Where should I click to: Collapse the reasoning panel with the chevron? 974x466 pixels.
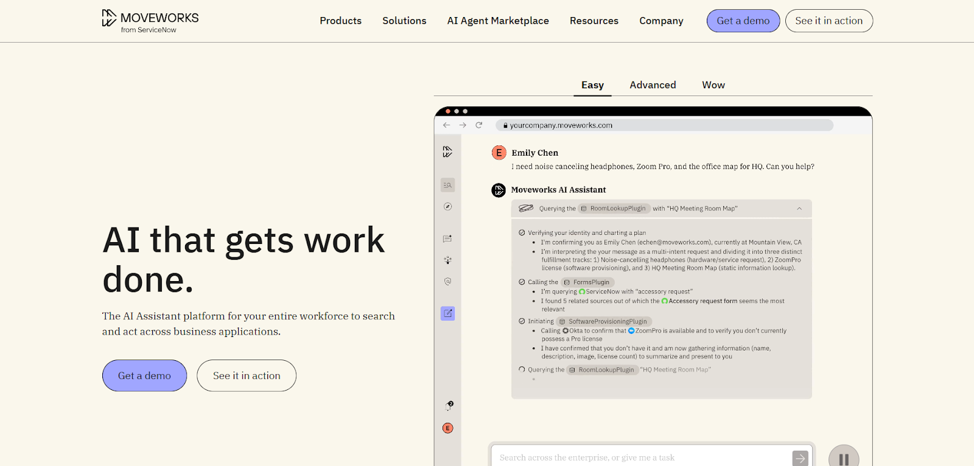tap(799, 209)
